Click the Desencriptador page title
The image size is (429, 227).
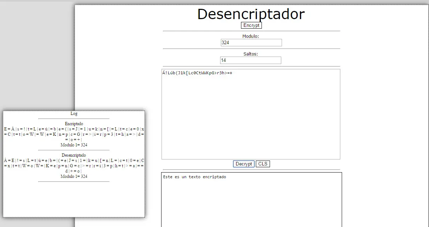coord(251,14)
